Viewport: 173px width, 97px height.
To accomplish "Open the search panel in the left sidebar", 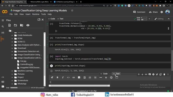I will [x=3, y=26].
